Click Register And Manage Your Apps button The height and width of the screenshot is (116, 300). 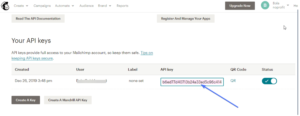coord(186,19)
